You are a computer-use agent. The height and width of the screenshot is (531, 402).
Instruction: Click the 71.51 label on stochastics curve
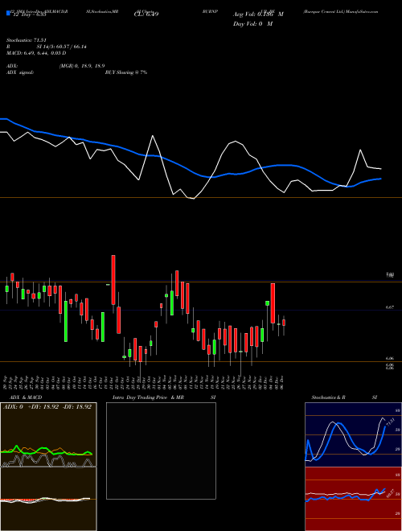390,423
